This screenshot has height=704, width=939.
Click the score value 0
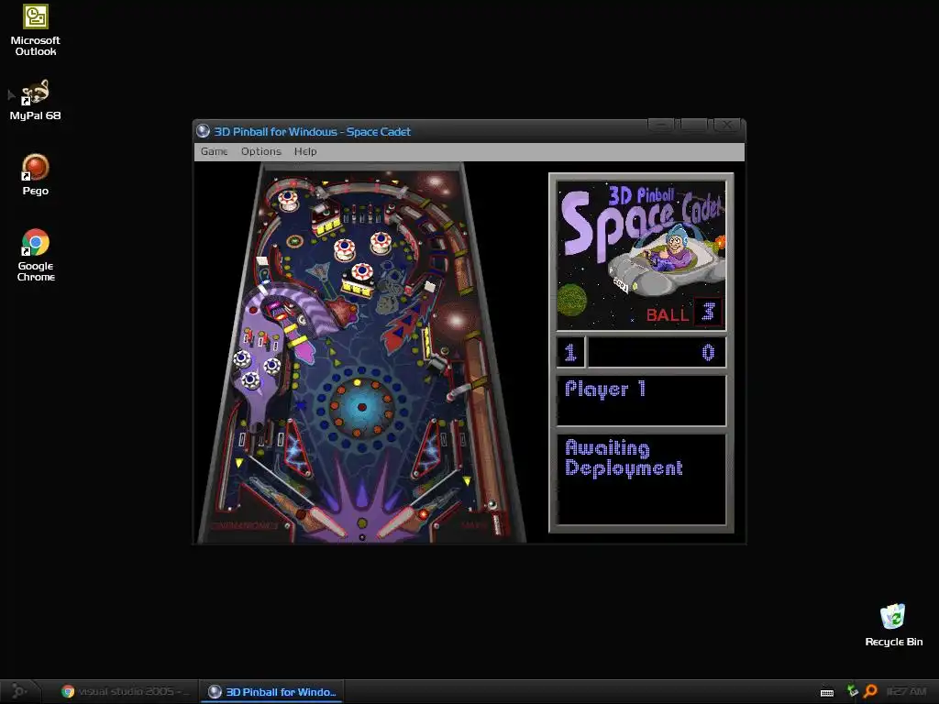[x=708, y=352]
